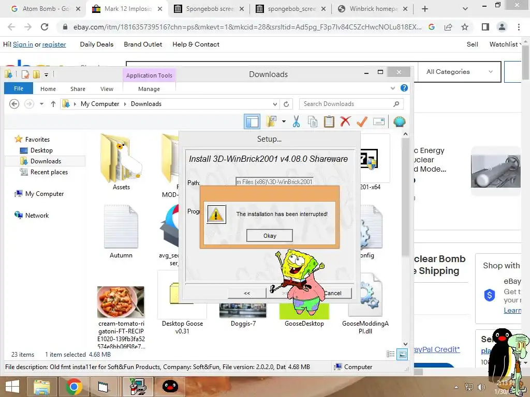Click the Paste clipboard icon

[329, 121]
